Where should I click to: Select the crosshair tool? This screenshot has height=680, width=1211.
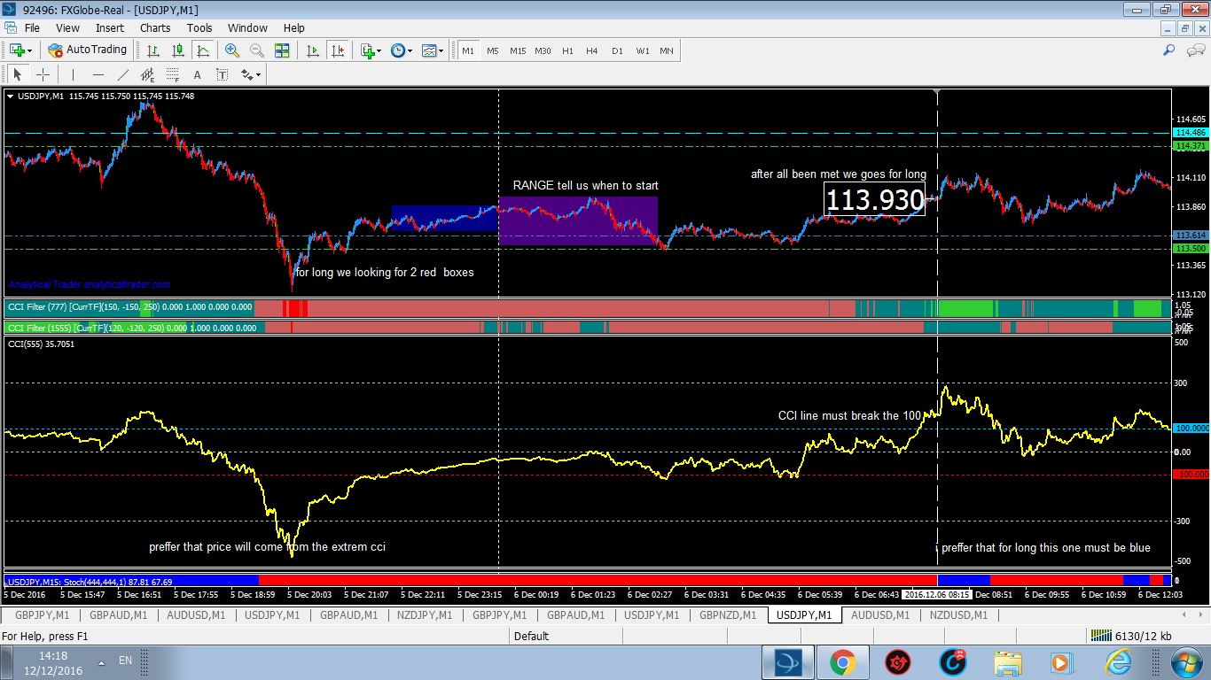pyautogui.click(x=43, y=74)
